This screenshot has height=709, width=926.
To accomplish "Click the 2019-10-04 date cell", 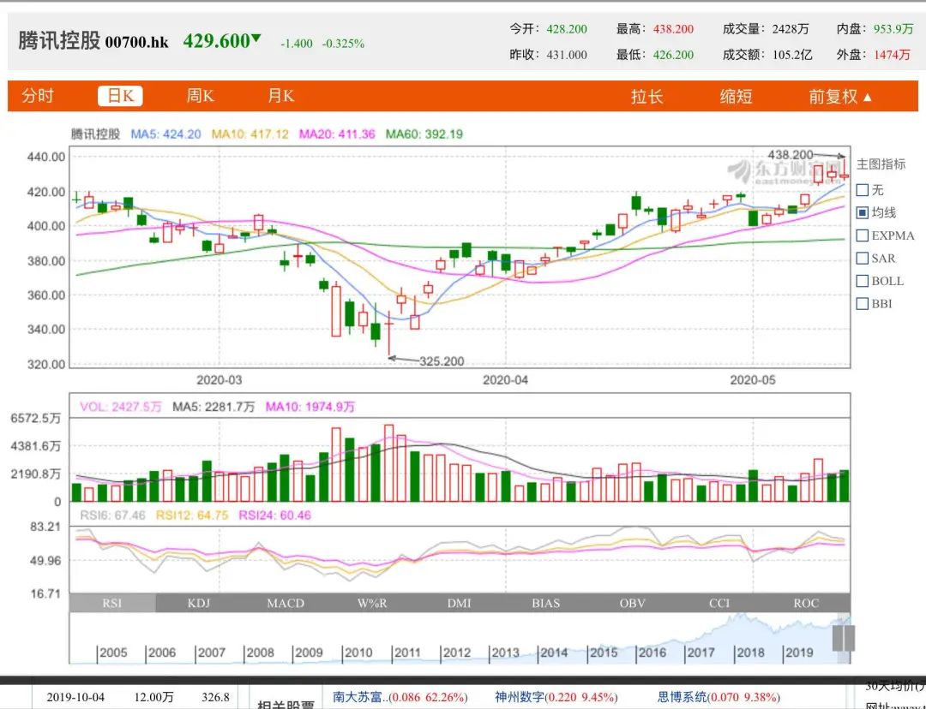I will tap(75, 697).
